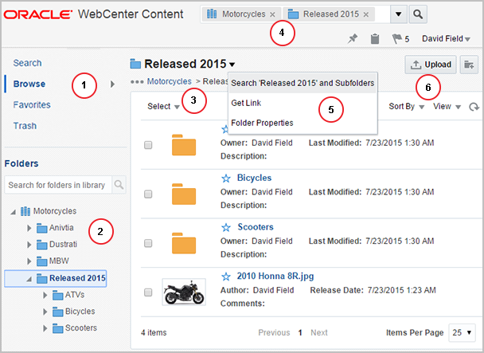The width and height of the screenshot is (484, 353).
Task: Expand the ATVs subfolder node
Action: 45,295
